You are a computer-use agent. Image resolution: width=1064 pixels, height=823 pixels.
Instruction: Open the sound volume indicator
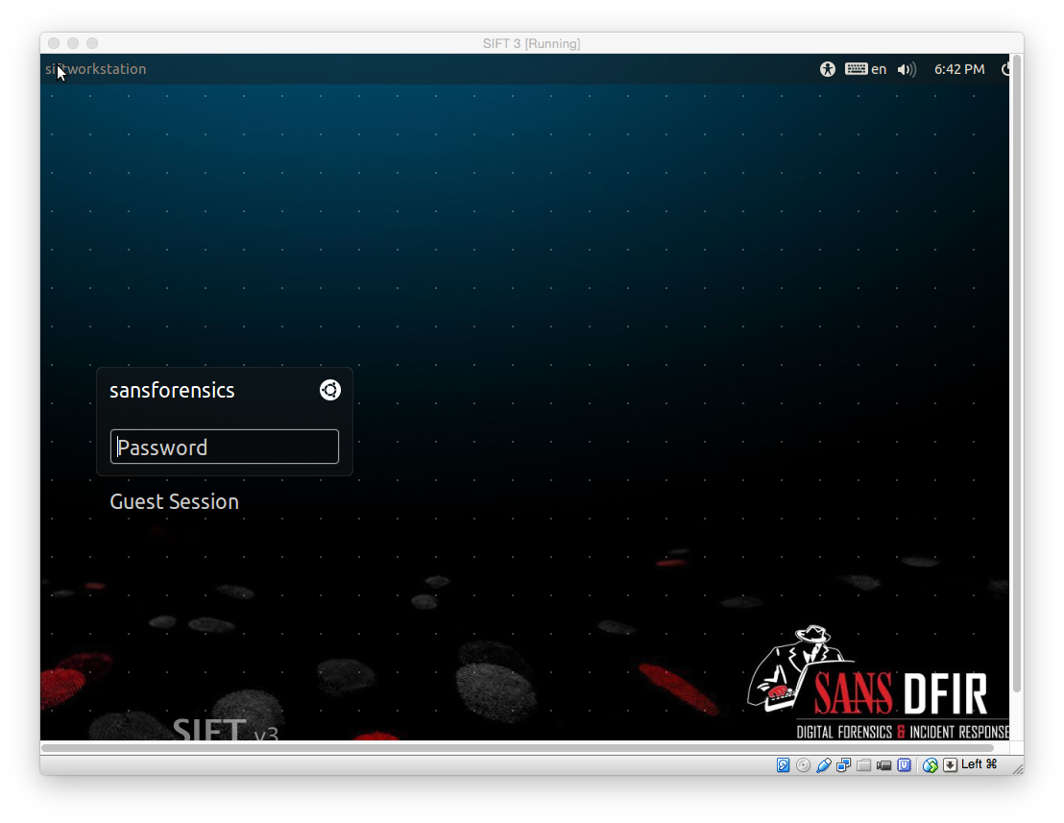(907, 69)
